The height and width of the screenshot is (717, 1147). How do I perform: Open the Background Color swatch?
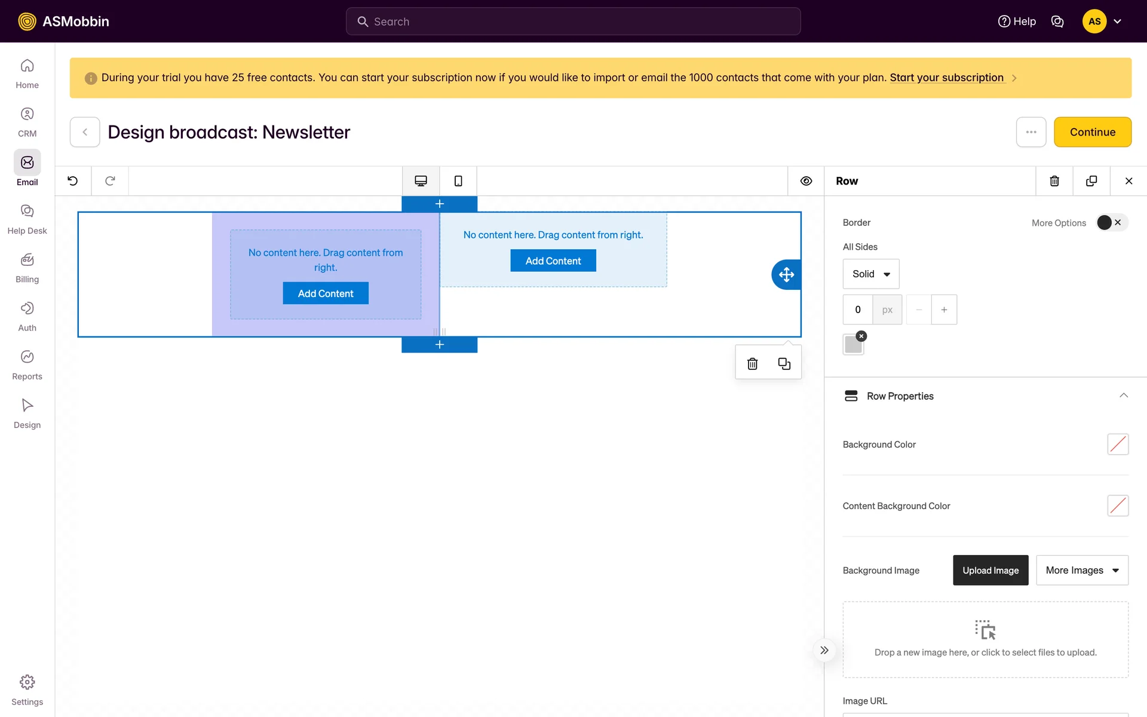point(1117,445)
